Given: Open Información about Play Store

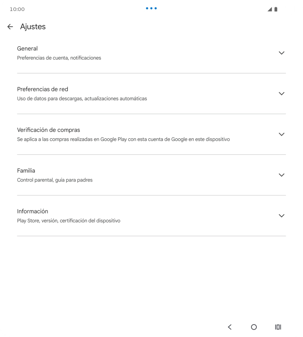Looking at the screenshot, I should click(x=151, y=216).
